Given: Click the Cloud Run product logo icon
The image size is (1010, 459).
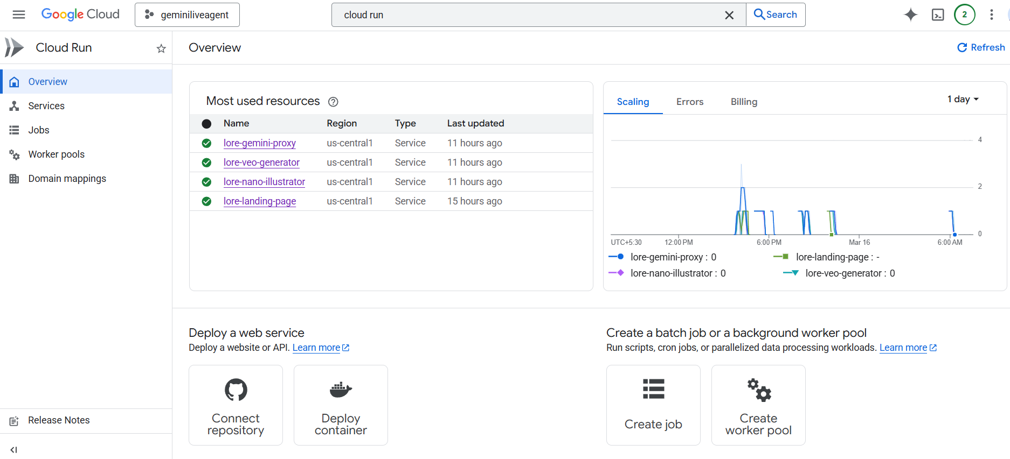Looking at the screenshot, I should tap(14, 47).
